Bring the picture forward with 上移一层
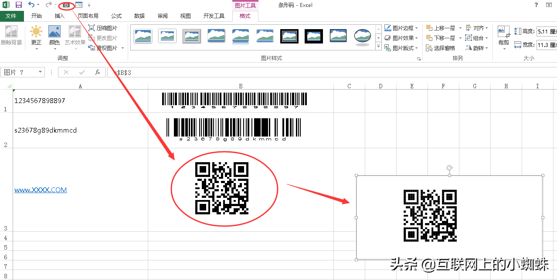Screen dimensions: 557x280 (x=440, y=28)
